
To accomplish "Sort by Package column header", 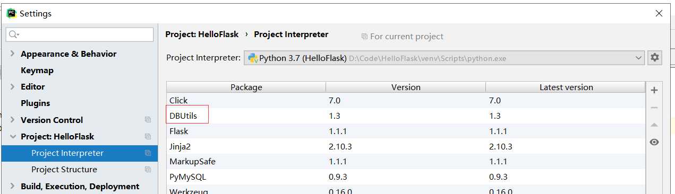I will (x=246, y=87).
